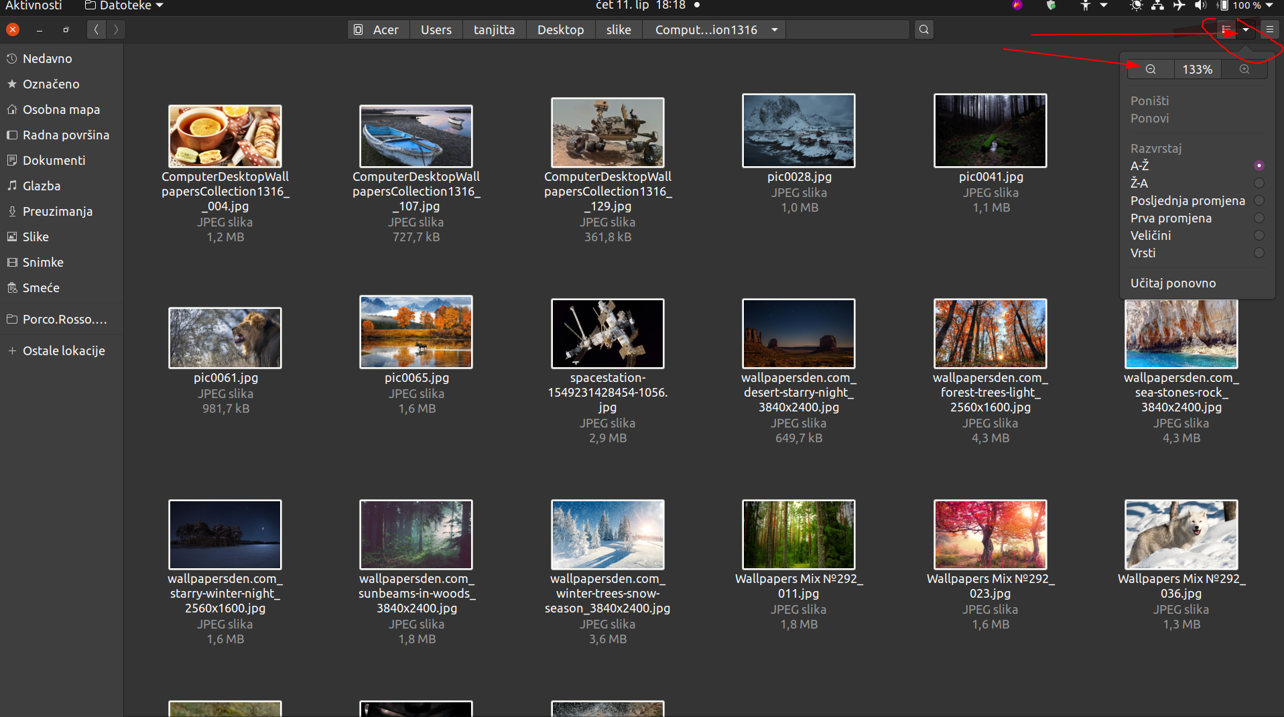
Task: Open the Snimke videos folder
Action: [62, 262]
